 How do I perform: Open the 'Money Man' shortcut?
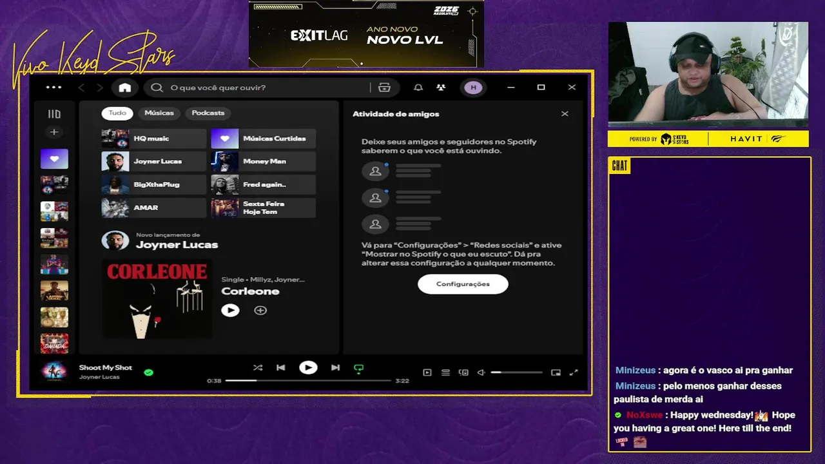coord(263,162)
